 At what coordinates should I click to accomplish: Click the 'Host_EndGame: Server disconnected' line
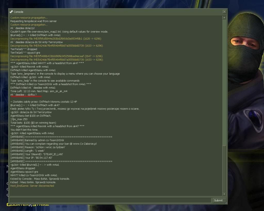coord(32,186)
